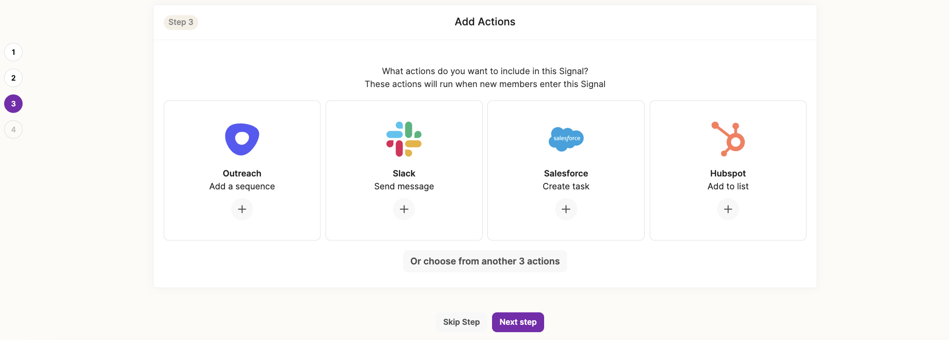Pick the Hubspot "Add to list" label

[728, 186]
